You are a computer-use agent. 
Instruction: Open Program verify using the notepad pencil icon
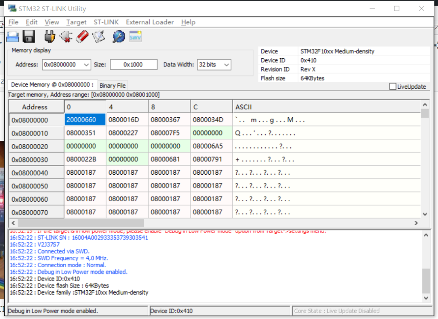tap(99, 37)
